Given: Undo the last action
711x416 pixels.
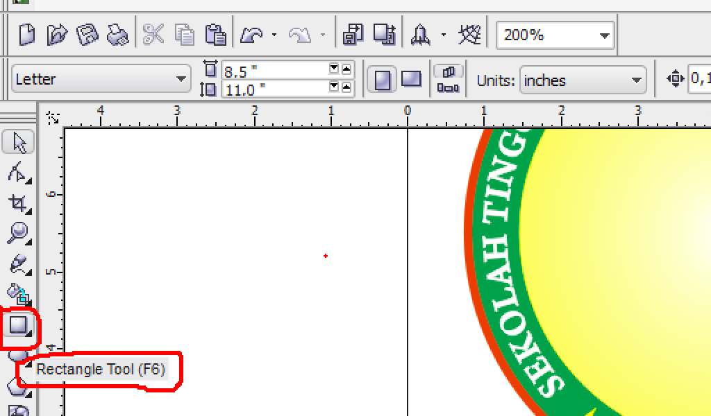Looking at the screenshot, I should (x=251, y=35).
